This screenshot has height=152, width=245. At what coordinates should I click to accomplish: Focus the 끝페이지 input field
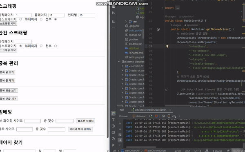tap(57, 15)
